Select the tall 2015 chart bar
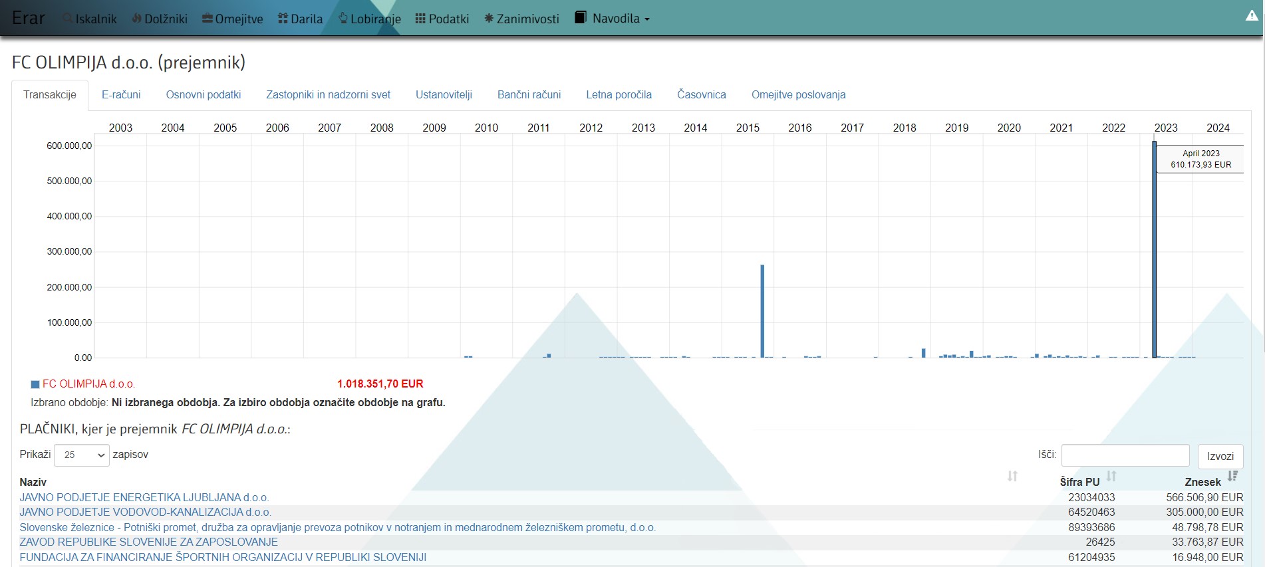The width and height of the screenshot is (1265, 567). coord(762,311)
